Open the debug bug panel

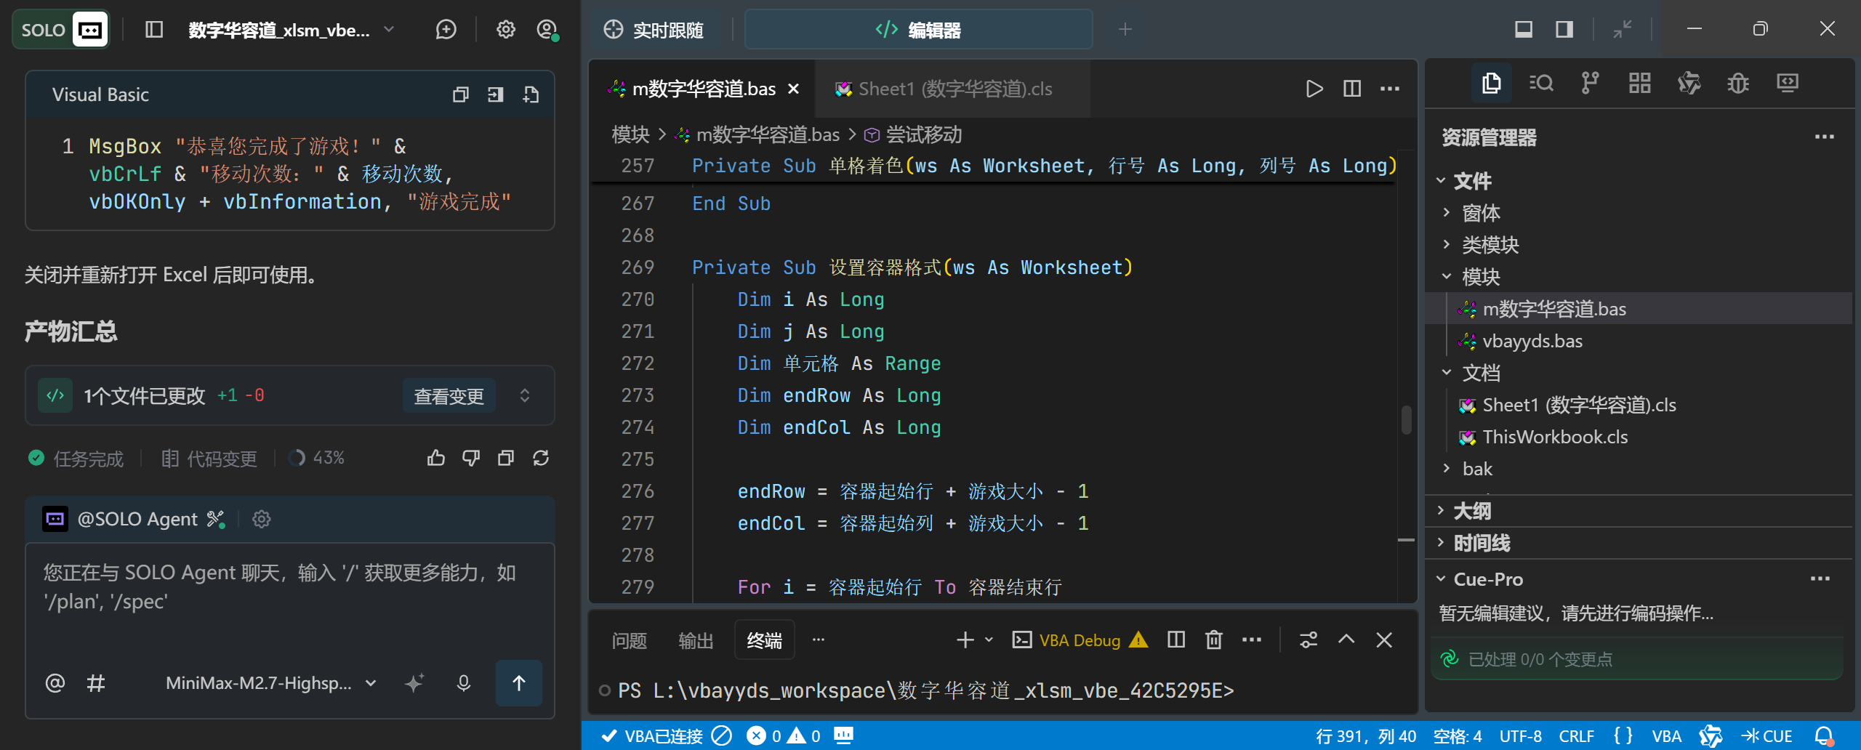point(1738,83)
